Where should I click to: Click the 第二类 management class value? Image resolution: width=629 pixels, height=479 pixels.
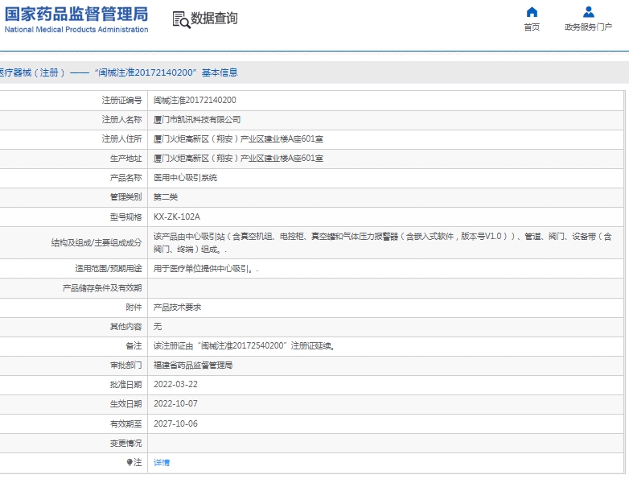tap(166, 197)
